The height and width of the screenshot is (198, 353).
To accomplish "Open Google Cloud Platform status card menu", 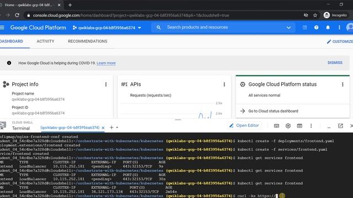I will (343, 84).
